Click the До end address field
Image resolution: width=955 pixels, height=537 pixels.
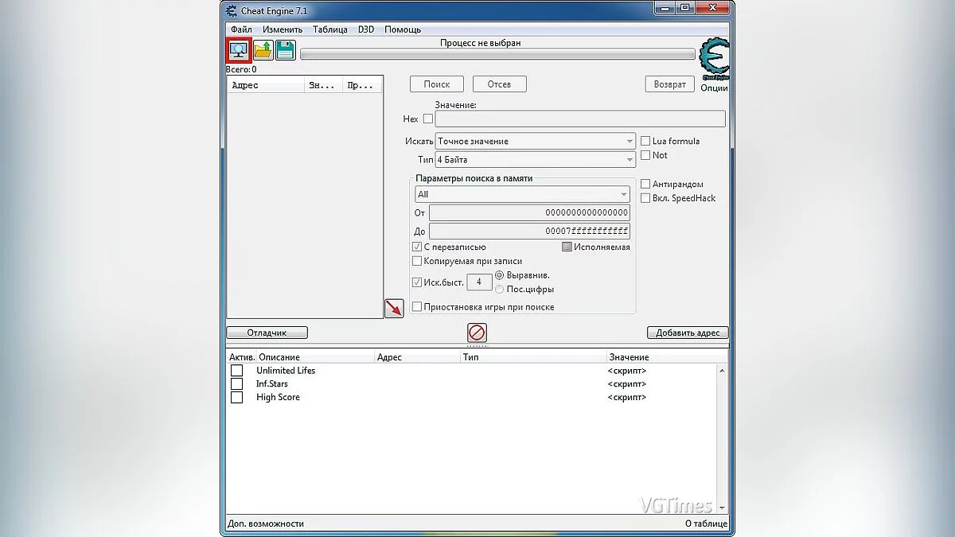point(530,232)
